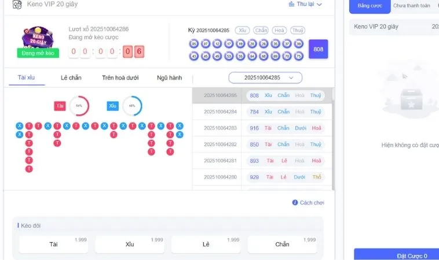Click result ball number 12
Image resolution: width=439 pixels, height=260 pixels.
pos(217,44)
